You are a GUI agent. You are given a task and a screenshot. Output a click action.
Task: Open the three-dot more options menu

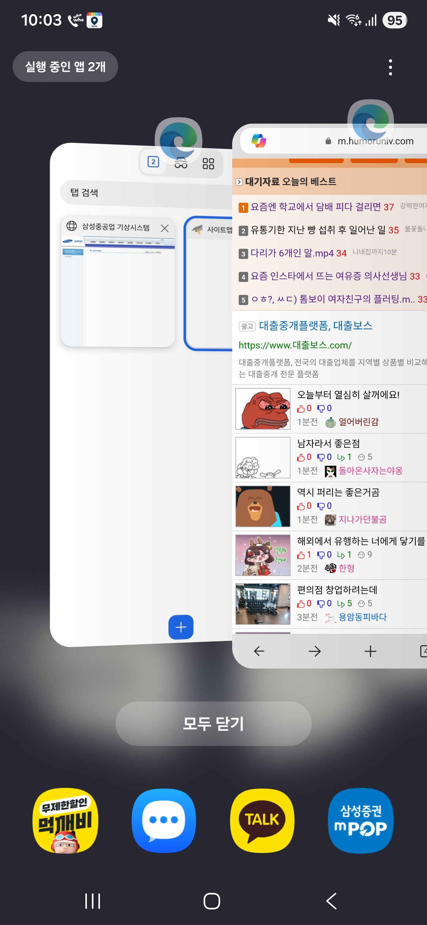pos(390,67)
